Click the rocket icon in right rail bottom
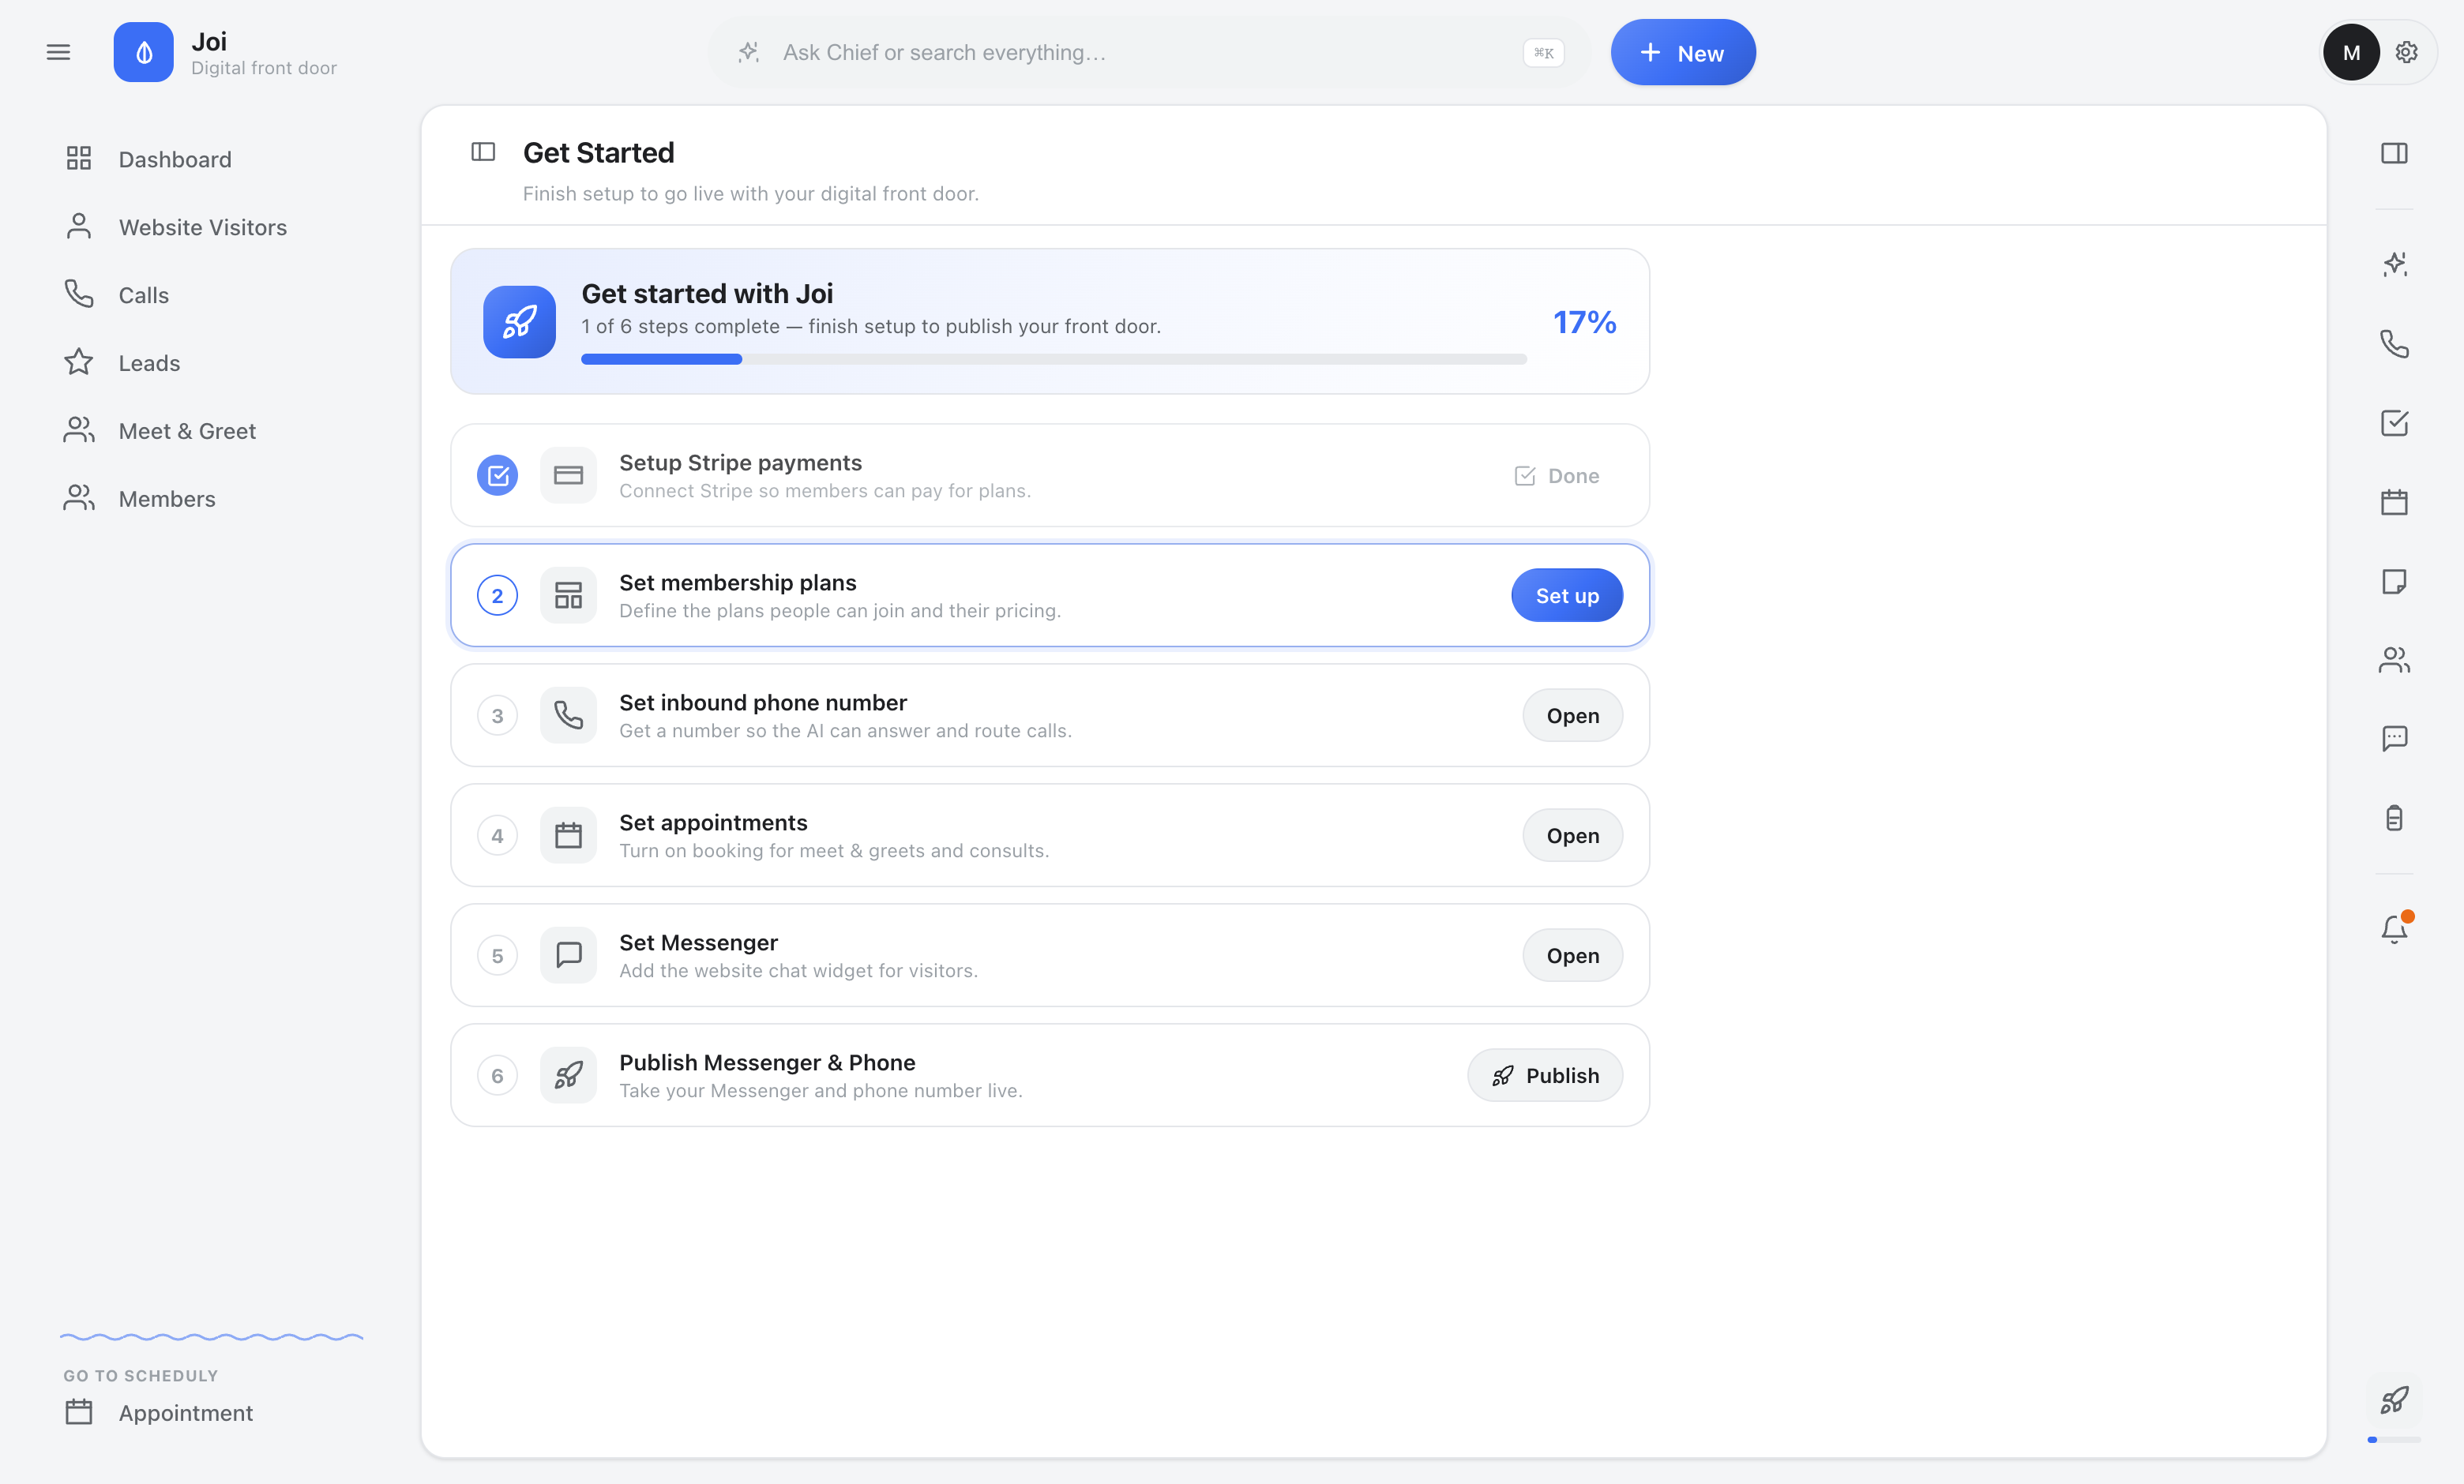The image size is (2464, 1484). 2394,1399
